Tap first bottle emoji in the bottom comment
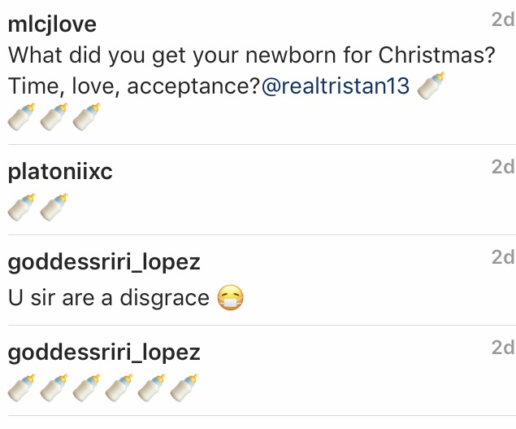516x429 pixels. pos(21,388)
